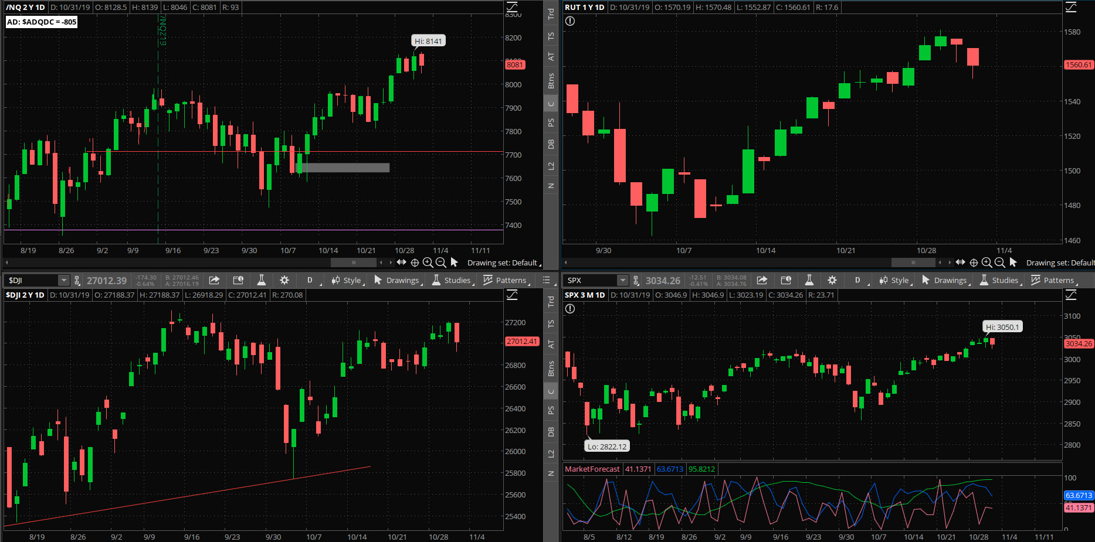Viewport: 1095px width, 542px height.
Task: Click the $DJI symbol input field
Action: 31,280
